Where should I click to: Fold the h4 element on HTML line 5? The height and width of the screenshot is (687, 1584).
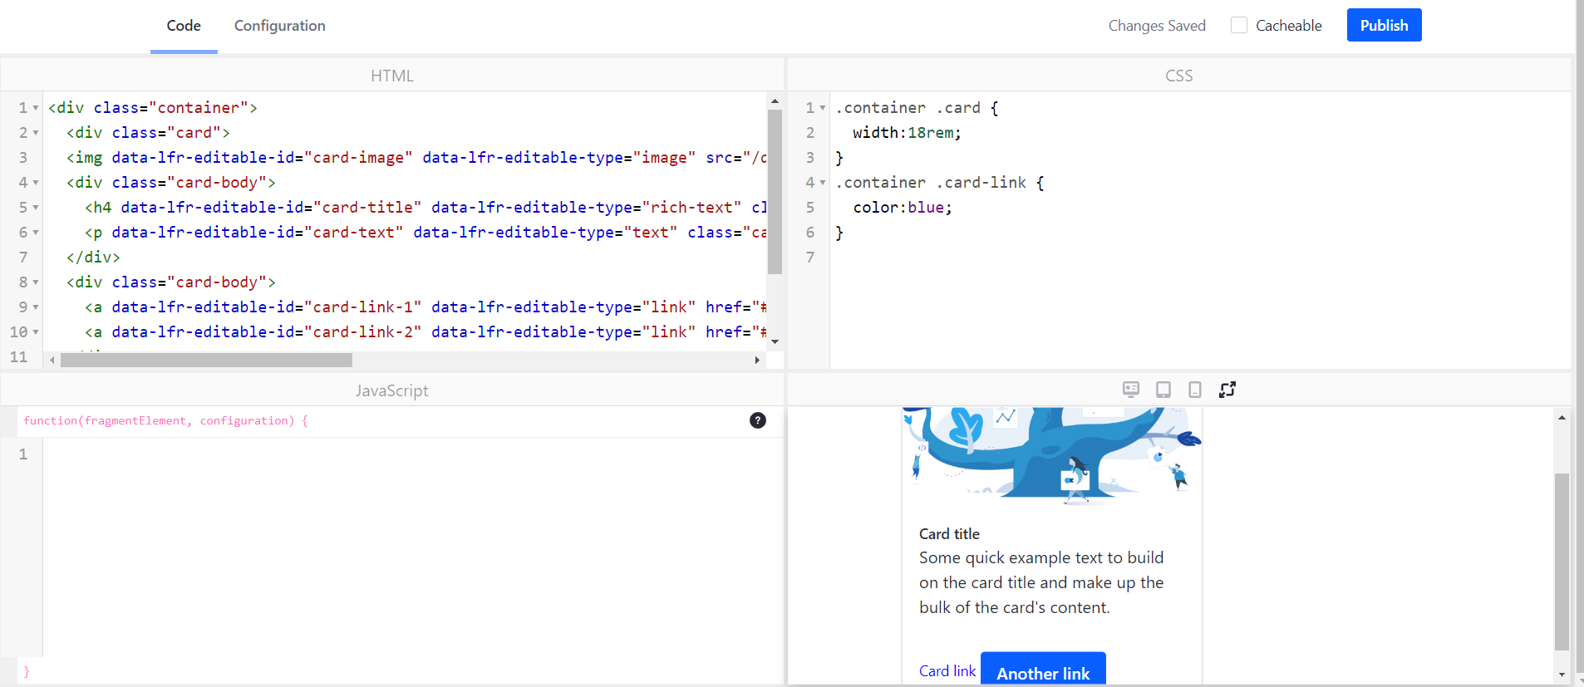pyautogui.click(x=36, y=208)
